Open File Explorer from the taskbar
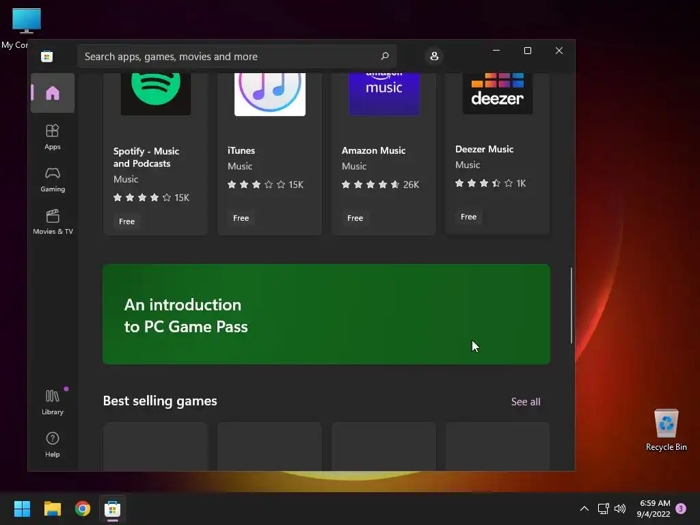 [x=52, y=509]
